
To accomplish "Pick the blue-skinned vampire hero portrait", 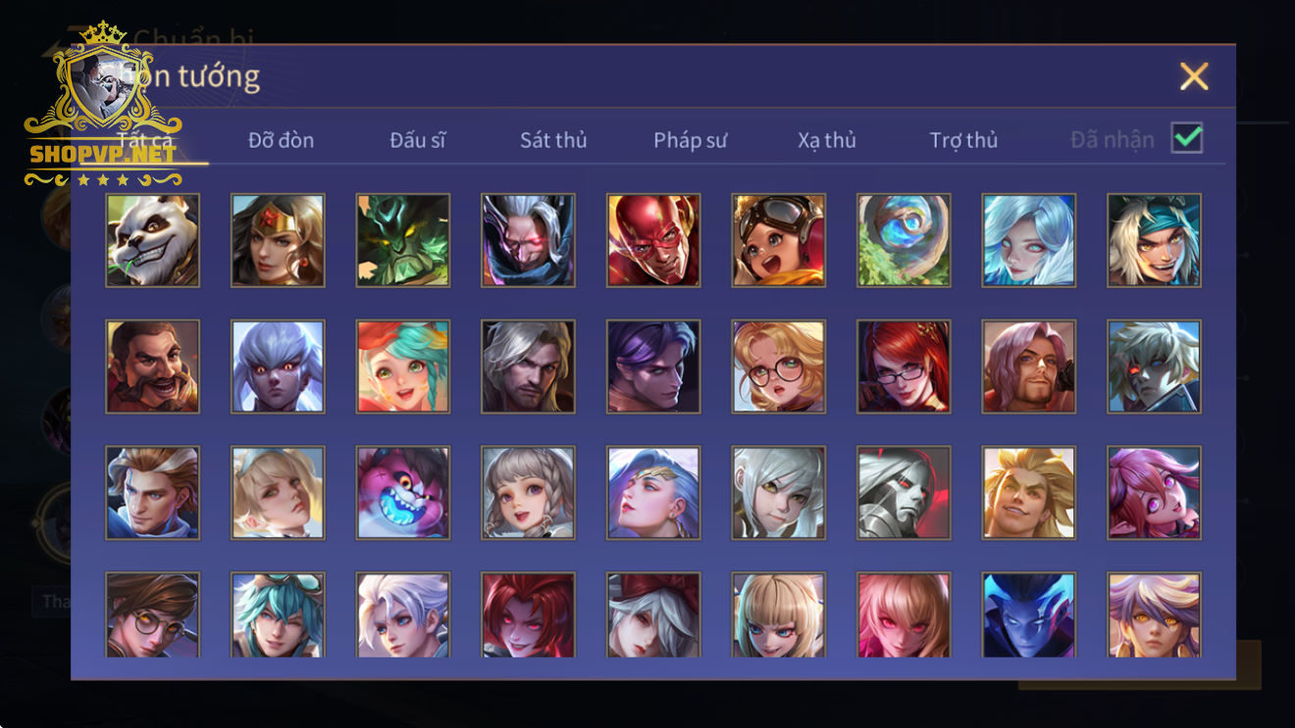I will [1029, 614].
